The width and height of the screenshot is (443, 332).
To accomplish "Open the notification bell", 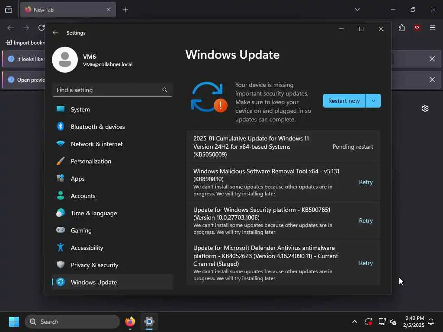I will click(431, 322).
